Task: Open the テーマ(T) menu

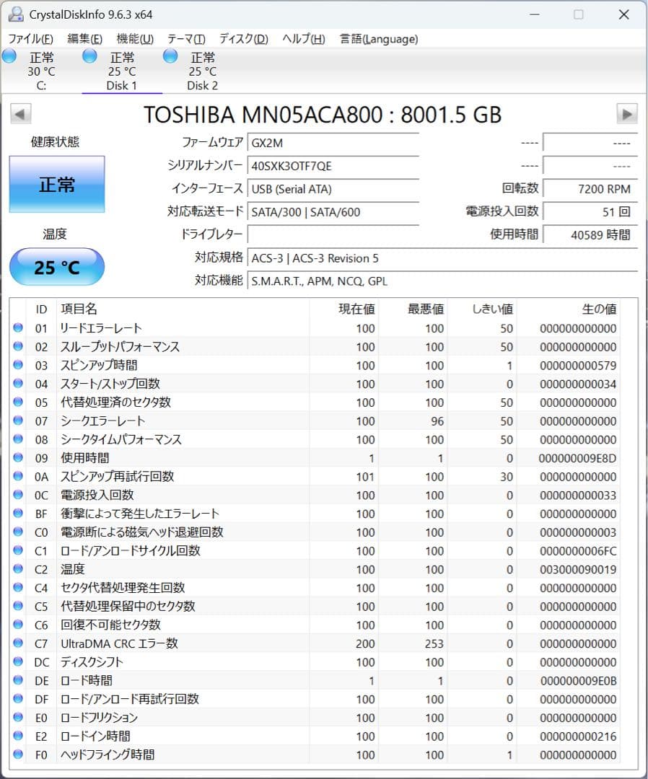Action: (x=186, y=39)
